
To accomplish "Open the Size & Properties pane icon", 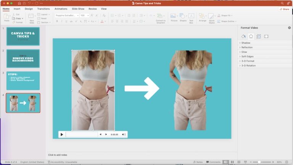I will 259,37.
